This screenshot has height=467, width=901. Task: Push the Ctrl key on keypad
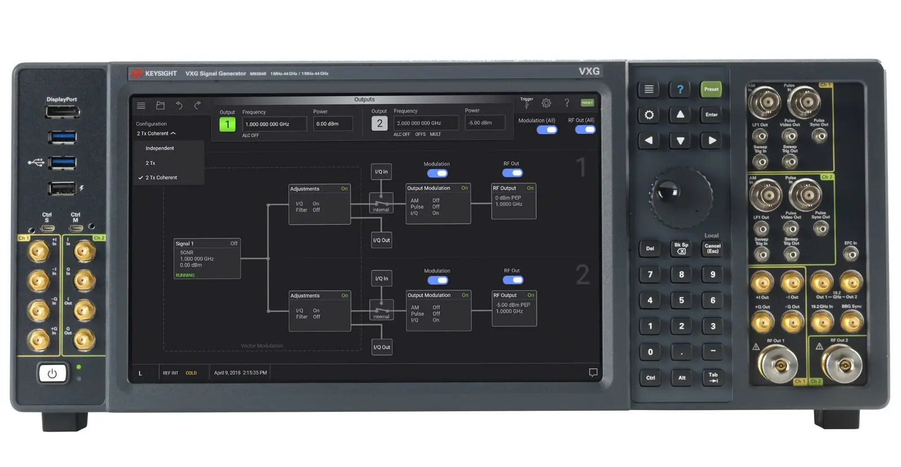pos(651,378)
